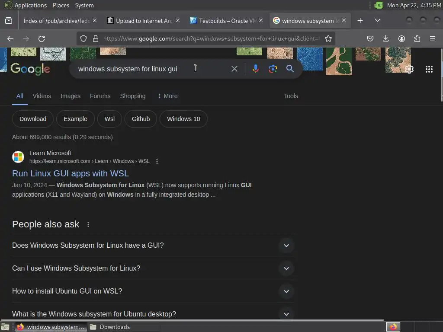The image size is (443, 332).
Task: Expand How to install Ubuntu GUI question
Action: tap(153, 291)
